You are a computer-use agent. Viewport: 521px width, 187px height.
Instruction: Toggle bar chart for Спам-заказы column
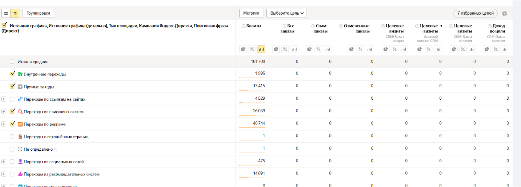[x=328, y=49]
